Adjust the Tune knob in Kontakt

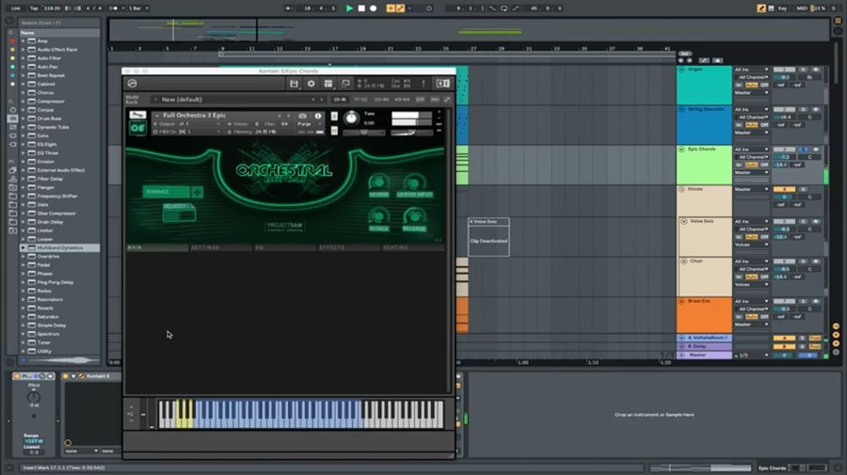tap(351, 119)
